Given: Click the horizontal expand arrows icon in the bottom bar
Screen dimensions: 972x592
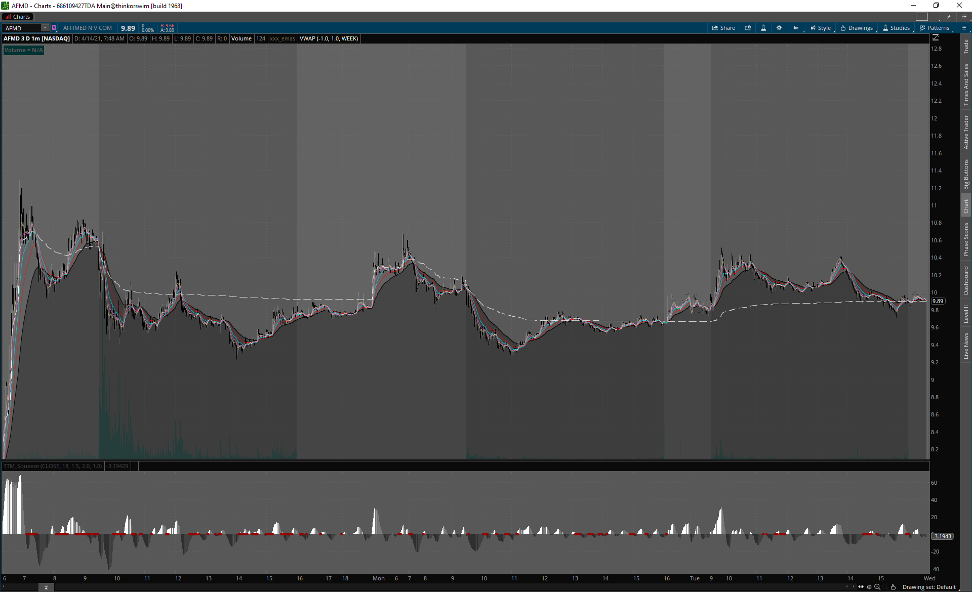Looking at the screenshot, I should [x=861, y=587].
